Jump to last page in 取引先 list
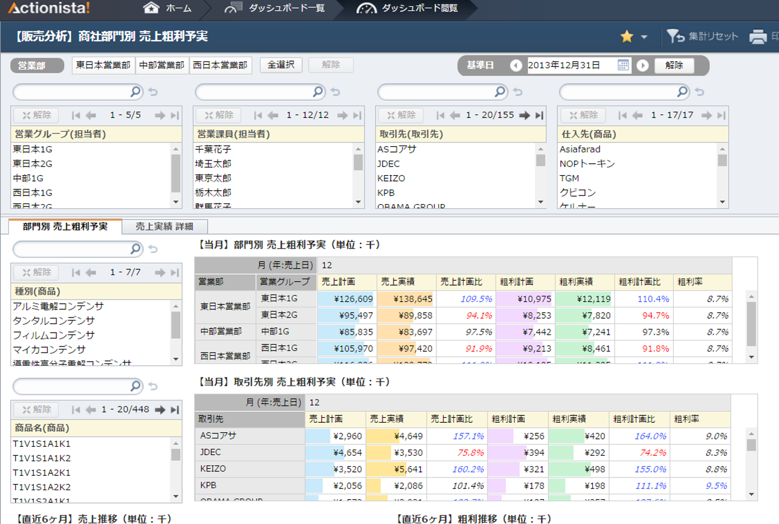 [540, 115]
